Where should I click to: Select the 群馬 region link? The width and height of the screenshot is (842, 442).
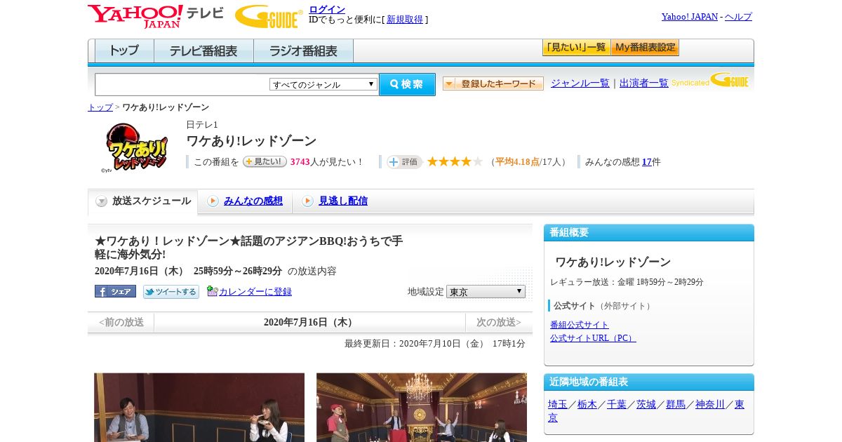pos(676,405)
